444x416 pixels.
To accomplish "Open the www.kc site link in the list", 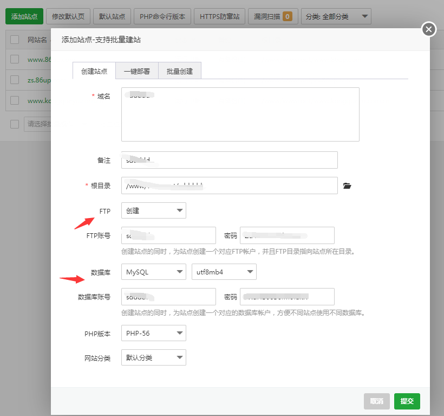I will coord(39,101).
